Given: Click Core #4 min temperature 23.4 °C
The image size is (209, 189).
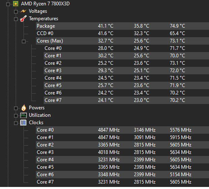Looking at the screenshot, I should [x=142, y=78].
